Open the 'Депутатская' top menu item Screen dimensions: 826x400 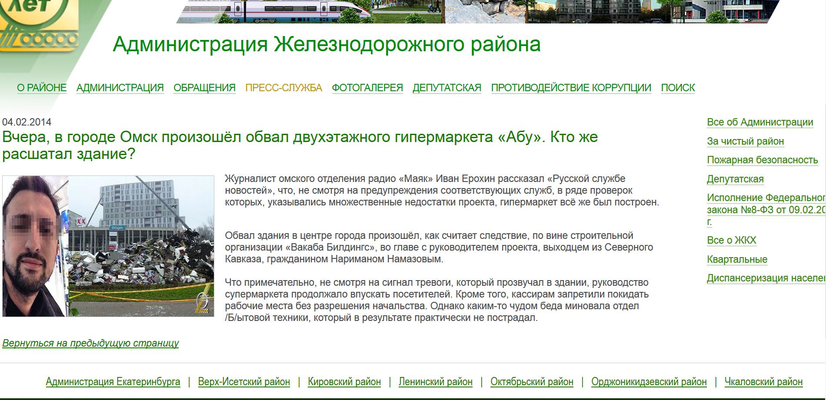pos(447,88)
